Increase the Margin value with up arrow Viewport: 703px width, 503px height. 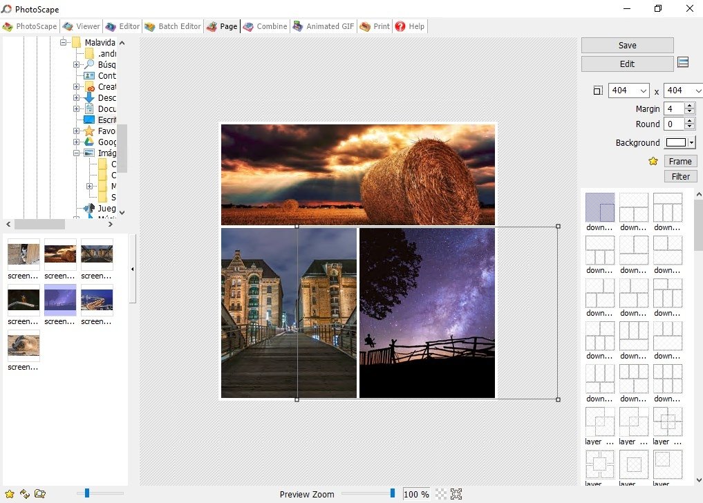[690, 106]
